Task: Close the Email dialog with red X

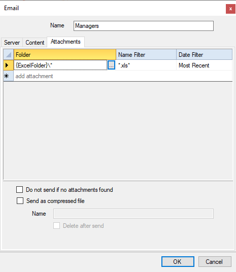Action: click(230, 9)
